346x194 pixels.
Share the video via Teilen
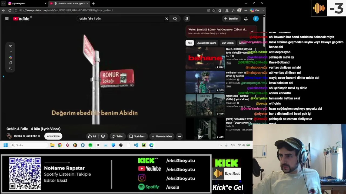pyautogui.click(x=117, y=136)
